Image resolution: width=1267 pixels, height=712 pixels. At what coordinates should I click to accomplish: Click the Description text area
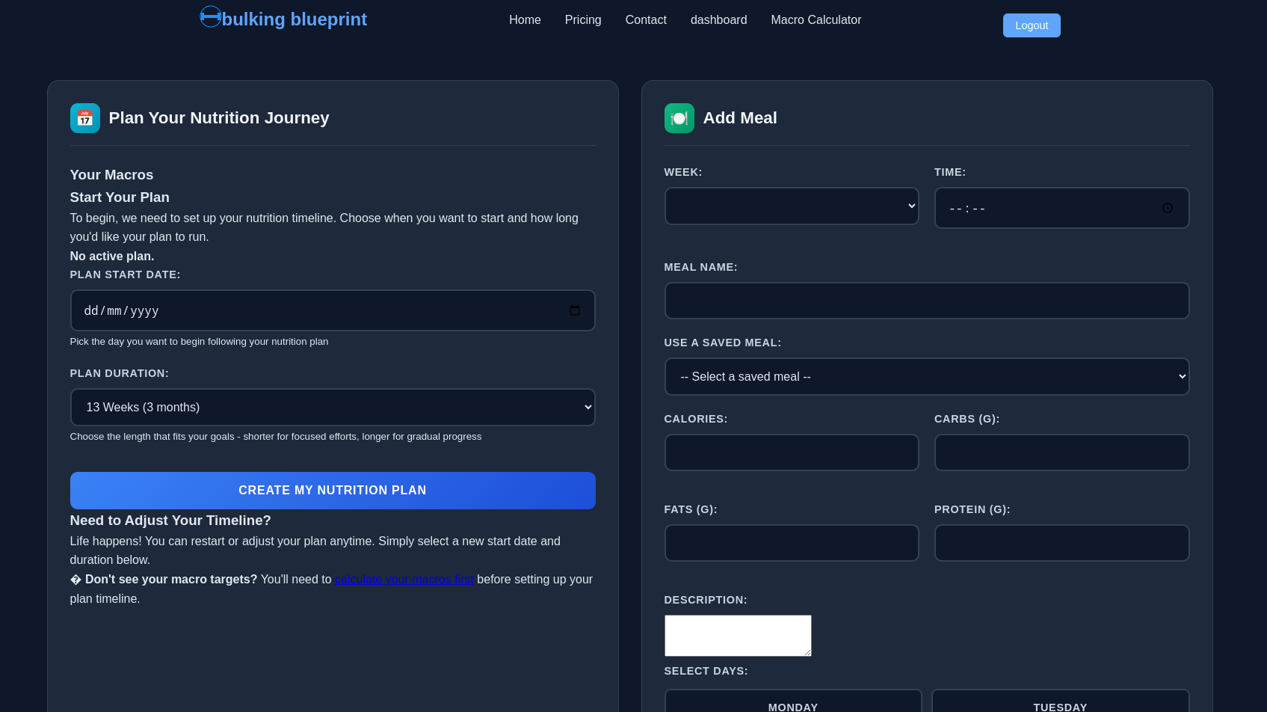(x=737, y=635)
